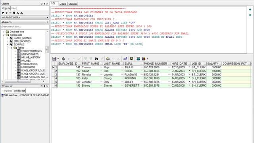Click JOB_ID cell SH_CLERK in Britney row
Image resolution: width=254 pixels, height=143 pixels.
(x=198, y=85)
